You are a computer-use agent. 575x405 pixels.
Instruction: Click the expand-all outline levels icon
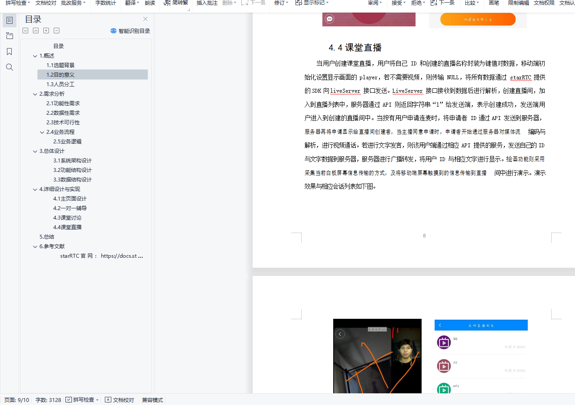pos(26,31)
